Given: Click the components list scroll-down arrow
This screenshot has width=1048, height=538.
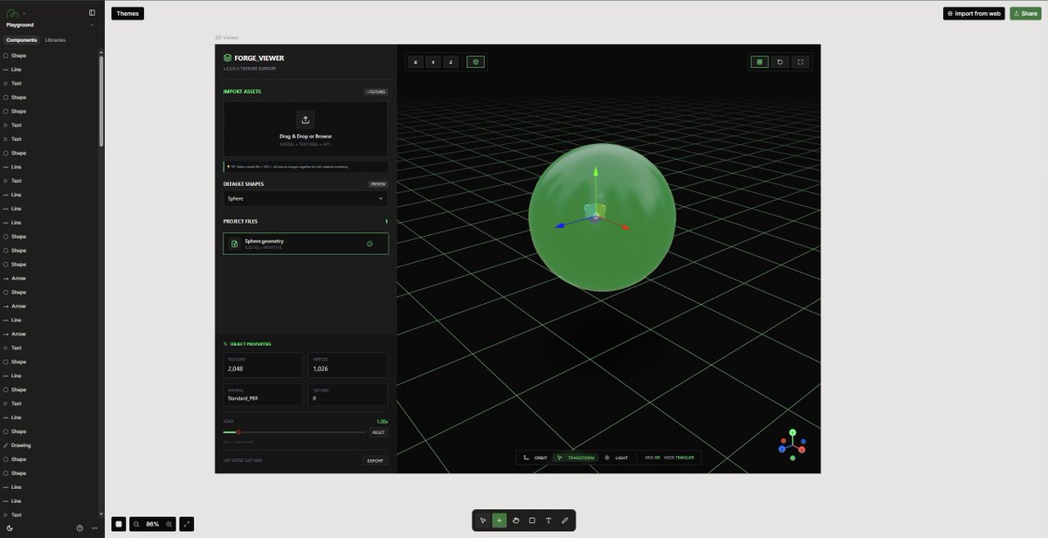Looking at the screenshot, I should click(101, 514).
